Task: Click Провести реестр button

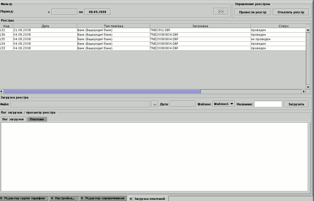Action: [x=252, y=12]
